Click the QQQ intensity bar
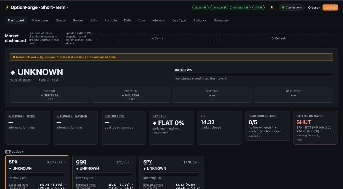The image size is (343, 189). click(x=105, y=174)
